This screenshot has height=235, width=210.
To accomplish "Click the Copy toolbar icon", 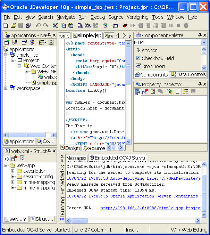I will [63, 25].
